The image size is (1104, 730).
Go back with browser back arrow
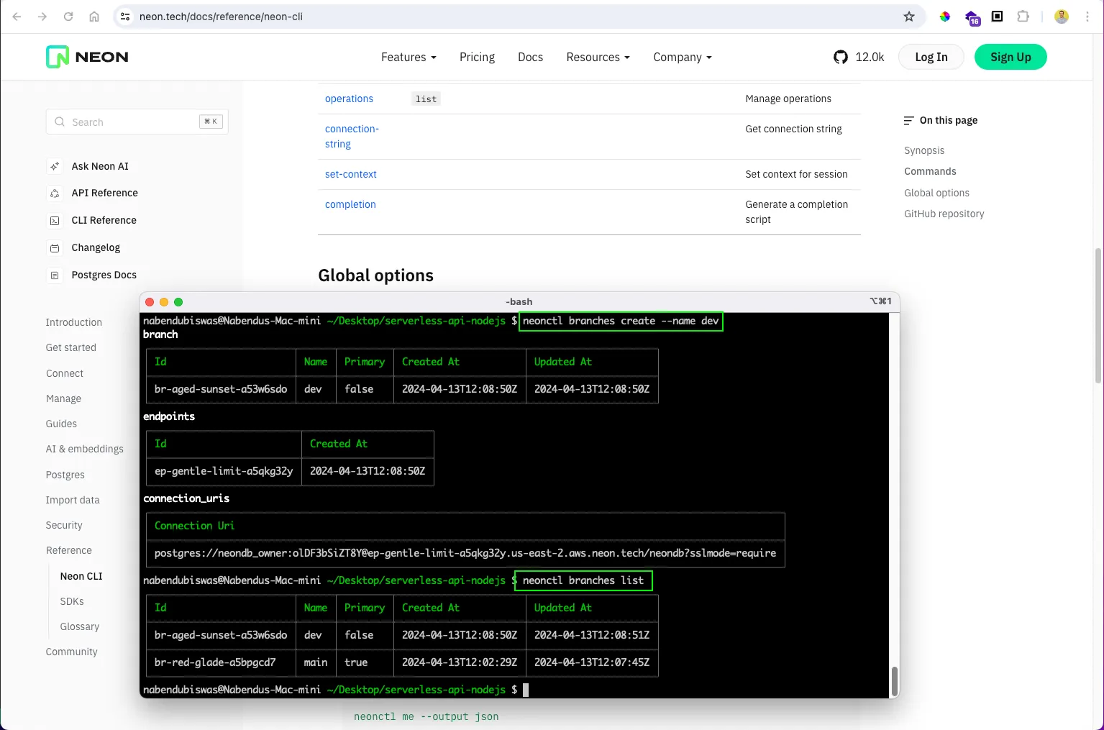17,17
